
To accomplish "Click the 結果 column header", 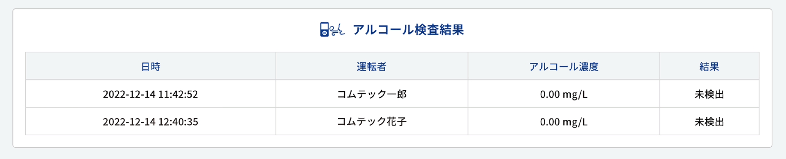I will (709, 66).
